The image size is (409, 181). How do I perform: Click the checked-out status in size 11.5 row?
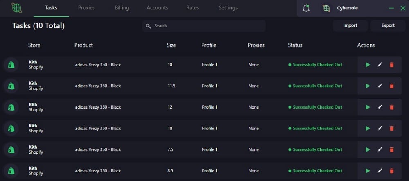point(315,86)
